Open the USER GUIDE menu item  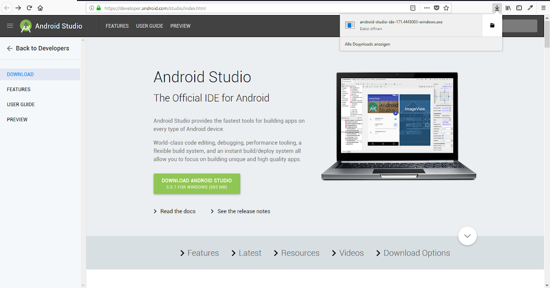(149, 26)
